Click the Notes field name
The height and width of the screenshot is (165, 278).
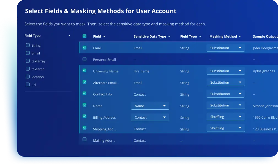[x=97, y=106]
